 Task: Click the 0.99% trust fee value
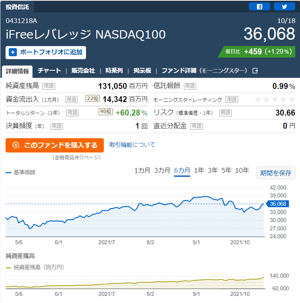point(284,86)
